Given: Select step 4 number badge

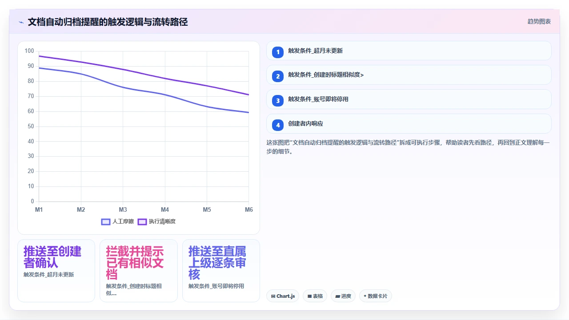Looking at the screenshot, I should coord(278,125).
